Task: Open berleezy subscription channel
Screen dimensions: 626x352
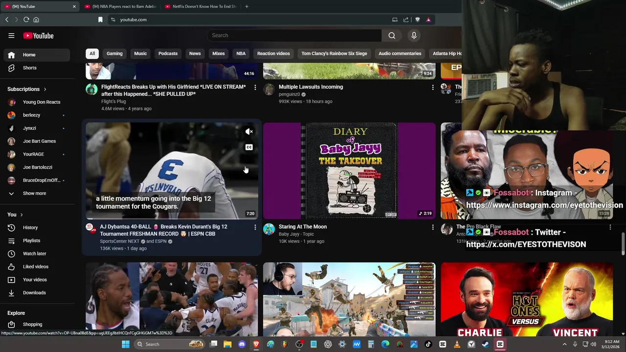Action: pyautogui.click(x=37, y=115)
